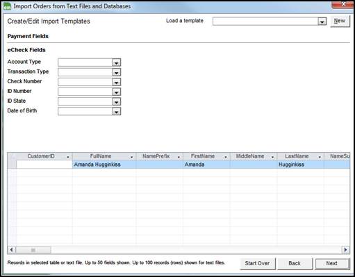Click the Start Over button

(x=258, y=263)
